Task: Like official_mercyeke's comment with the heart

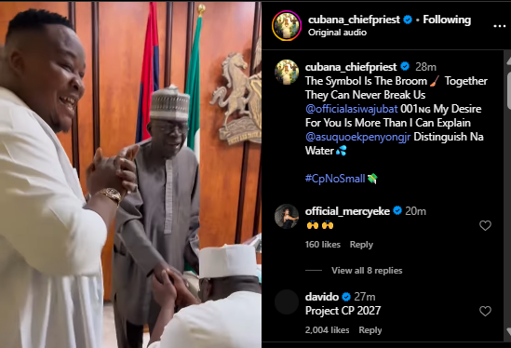Action: (x=485, y=225)
